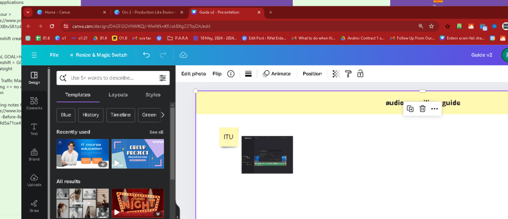Click the Edit photo button

(x=194, y=74)
